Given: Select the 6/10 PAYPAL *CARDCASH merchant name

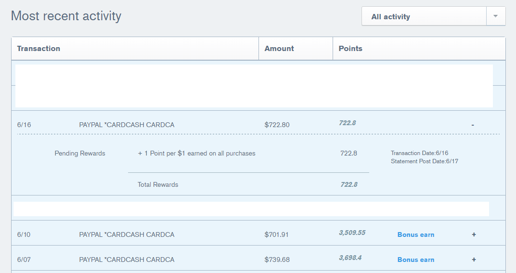Looking at the screenshot, I should pos(127,235).
